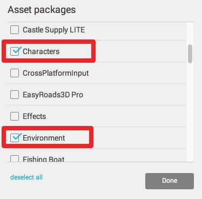Viewport: 202px width, 199px height.
Task: Enable the CrossPlatformInput checkbox
Action: [x=15, y=73]
